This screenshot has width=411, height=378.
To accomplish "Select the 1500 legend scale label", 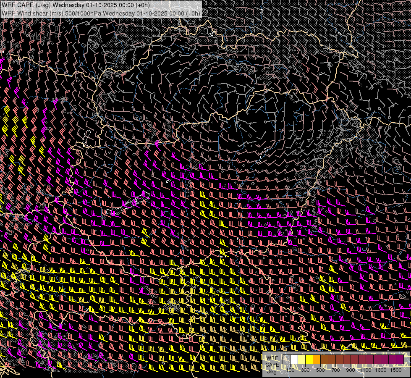I will [396, 370].
